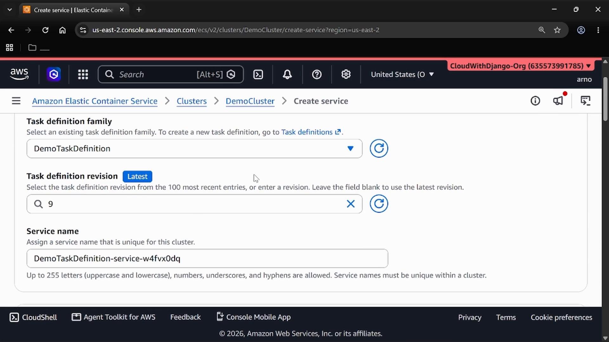Click the Task definition family heading

69,121
